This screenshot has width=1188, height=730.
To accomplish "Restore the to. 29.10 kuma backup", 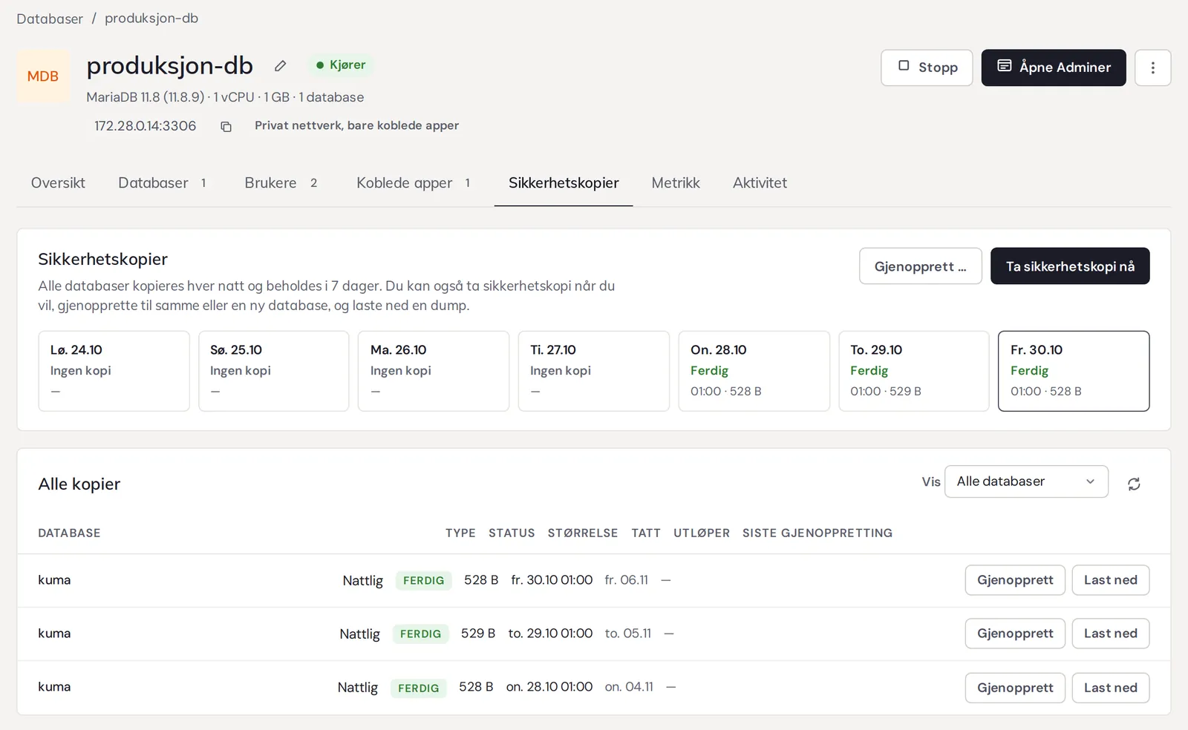I will (1015, 634).
